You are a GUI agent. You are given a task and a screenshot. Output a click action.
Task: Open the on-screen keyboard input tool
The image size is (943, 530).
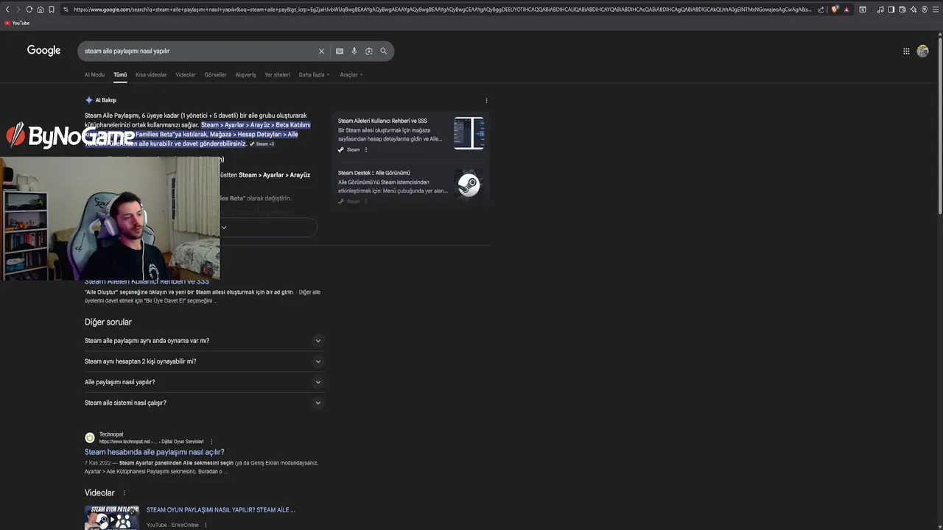coord(340,51)
